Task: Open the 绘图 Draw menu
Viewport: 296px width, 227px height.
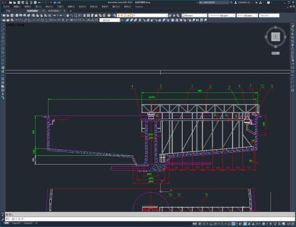Action: pyautogui.click(x=71, y=7)
